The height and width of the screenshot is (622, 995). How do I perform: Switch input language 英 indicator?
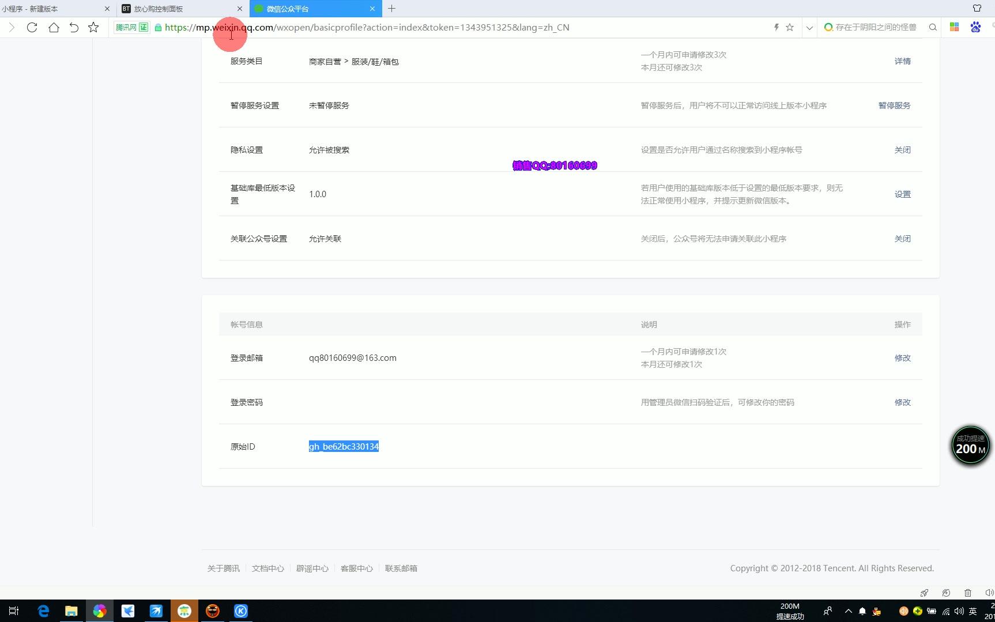(973, 611)
